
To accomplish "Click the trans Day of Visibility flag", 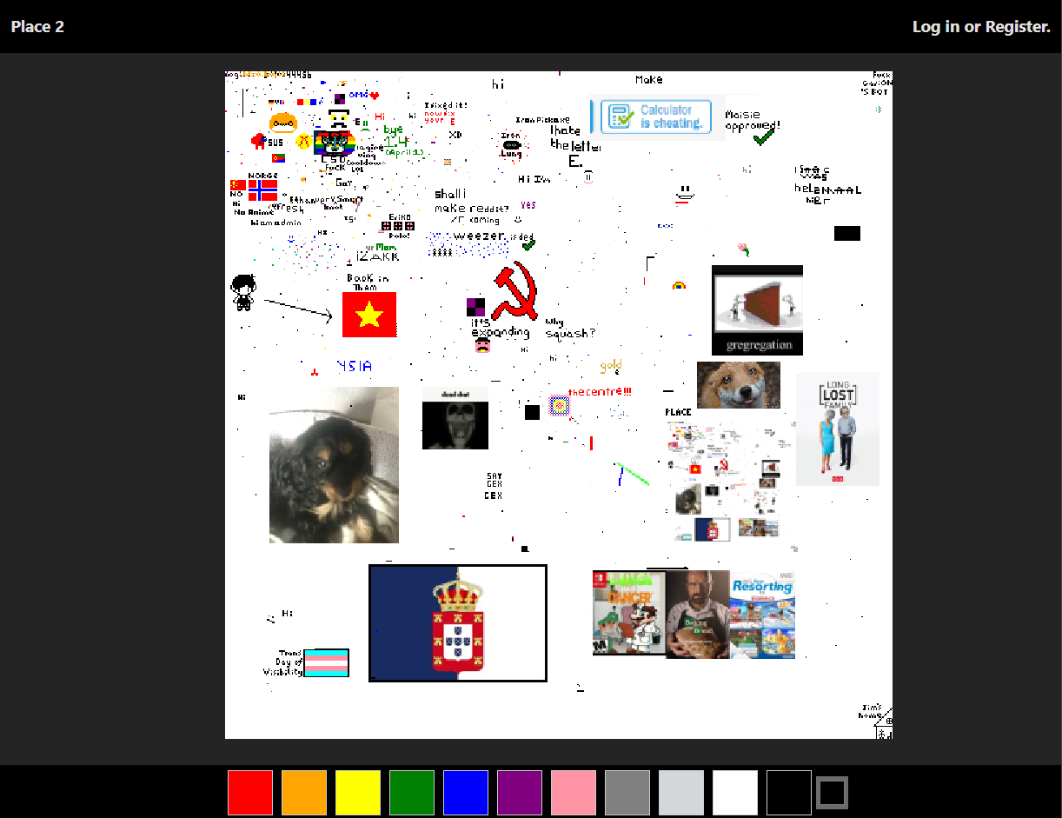I will click(x=325, y=662).
